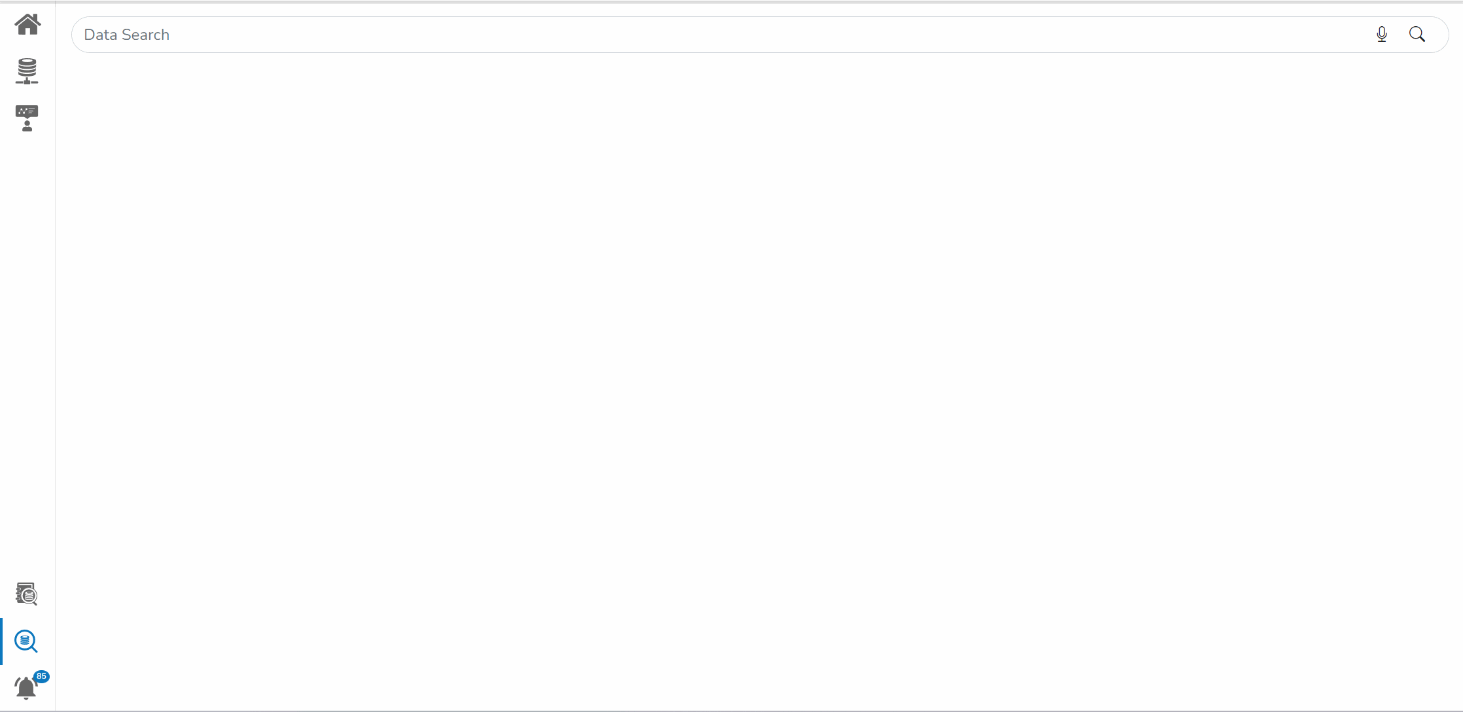Select the blue database magnifier sidebar icon
This screenshot has height=712, width=1463.
[26, 641]
